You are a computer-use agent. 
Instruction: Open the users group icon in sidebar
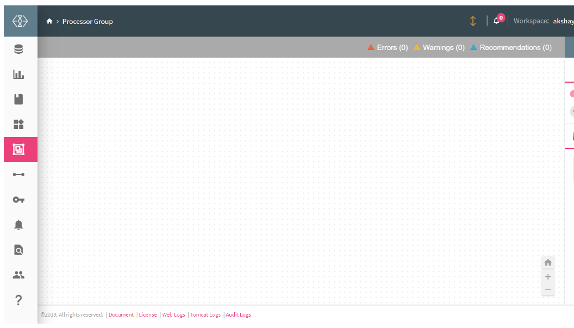(18, 275)
